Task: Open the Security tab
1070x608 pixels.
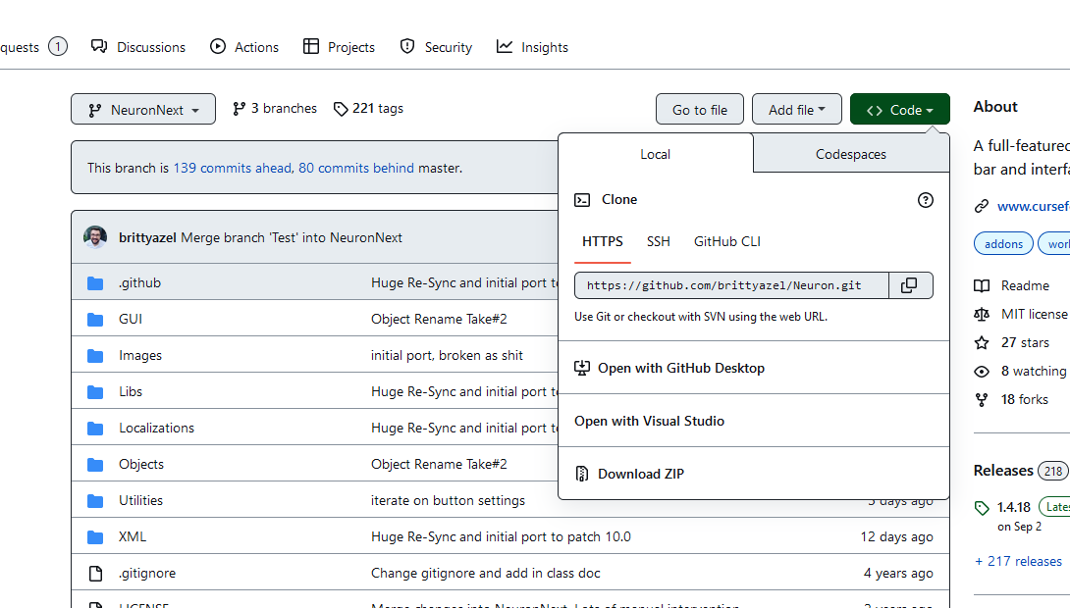Action: pyautogui.click(x=436, y=47)
